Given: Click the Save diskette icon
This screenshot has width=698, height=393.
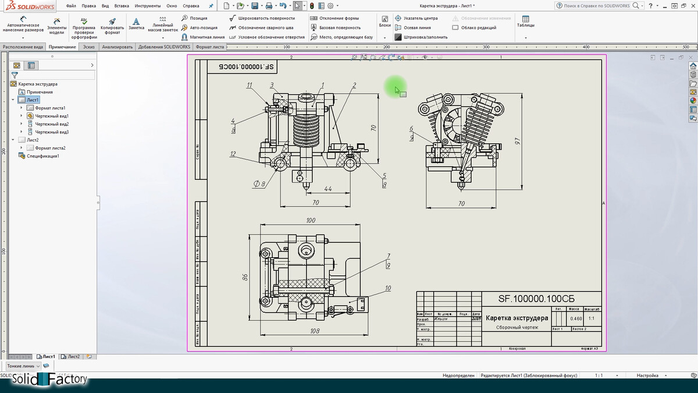Looking at the screenshot, I should point(255,6).
